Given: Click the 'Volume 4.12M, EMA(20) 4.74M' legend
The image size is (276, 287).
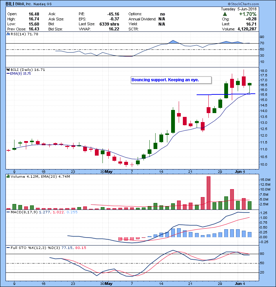Looking at the screenshot, I should click(40, 177).
